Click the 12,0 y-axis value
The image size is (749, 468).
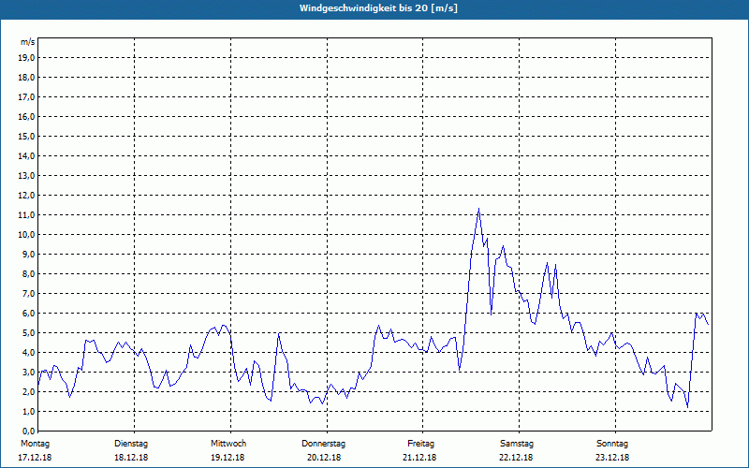[x=26, y=196]
